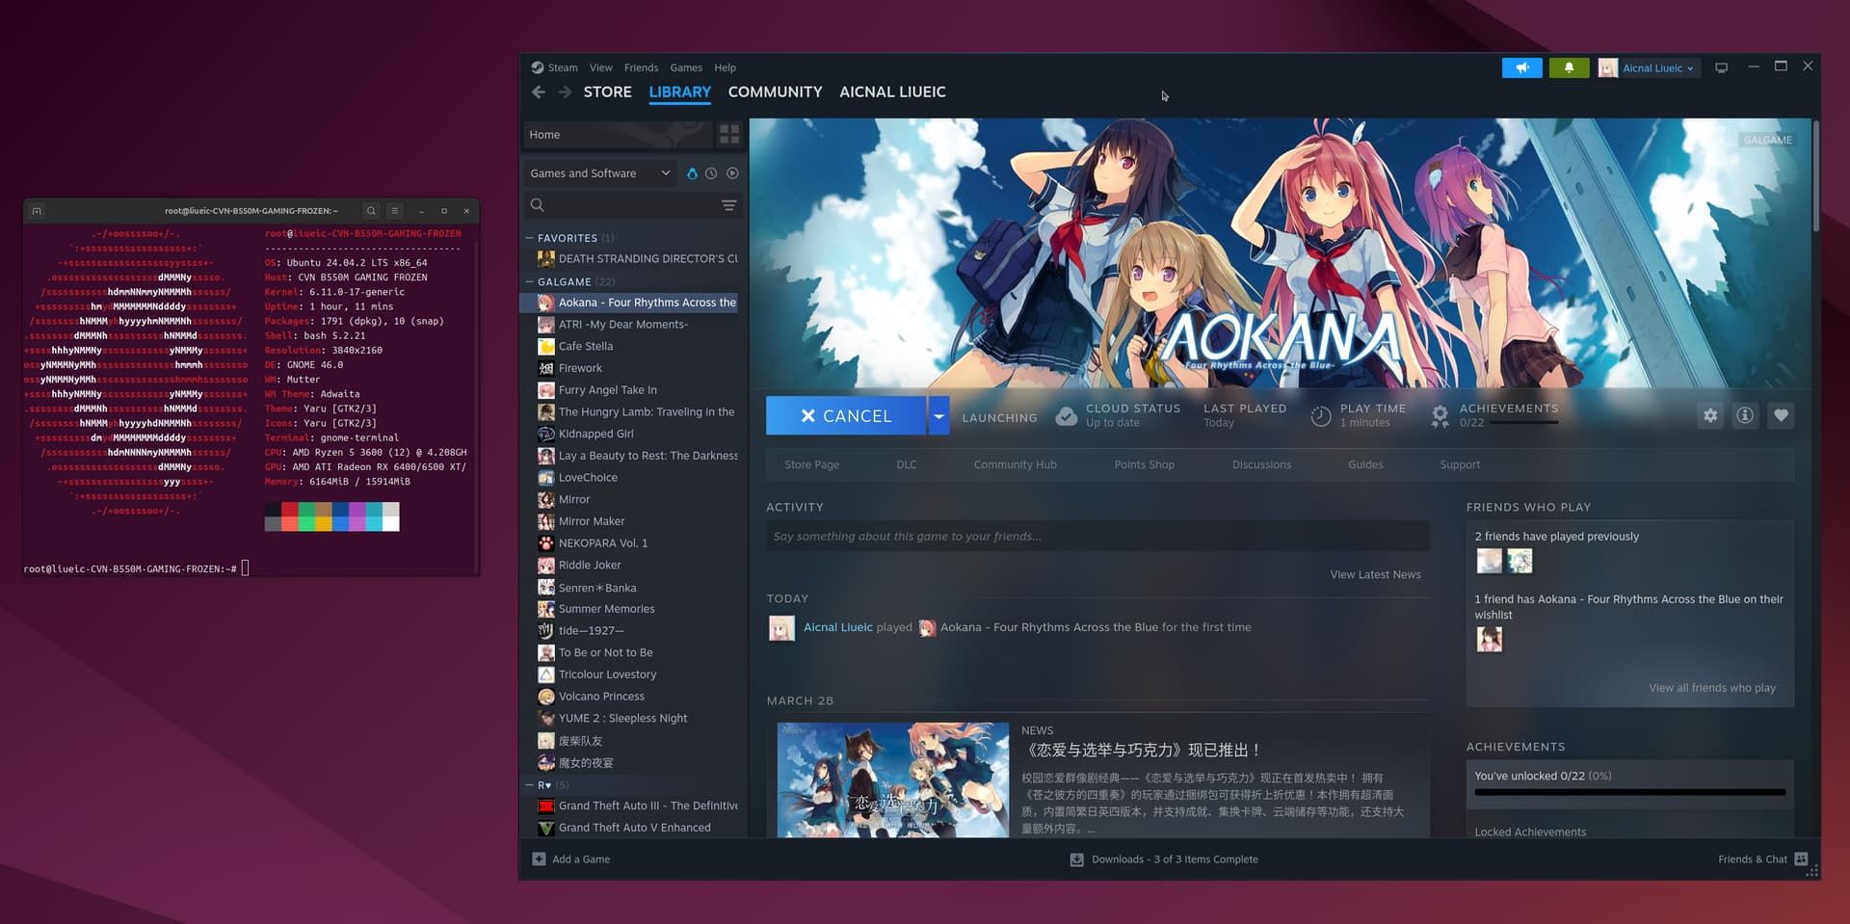Viewport: 1850px width, 924px height.
Task: Open launch options arrow next to Cancel
Action: click(x=938, y=415)
